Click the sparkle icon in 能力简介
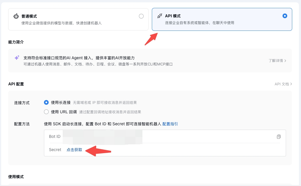This screenshot has width=301, height=186. [17, 58]
